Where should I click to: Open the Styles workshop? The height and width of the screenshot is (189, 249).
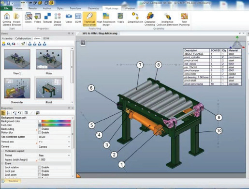point(29,18)
